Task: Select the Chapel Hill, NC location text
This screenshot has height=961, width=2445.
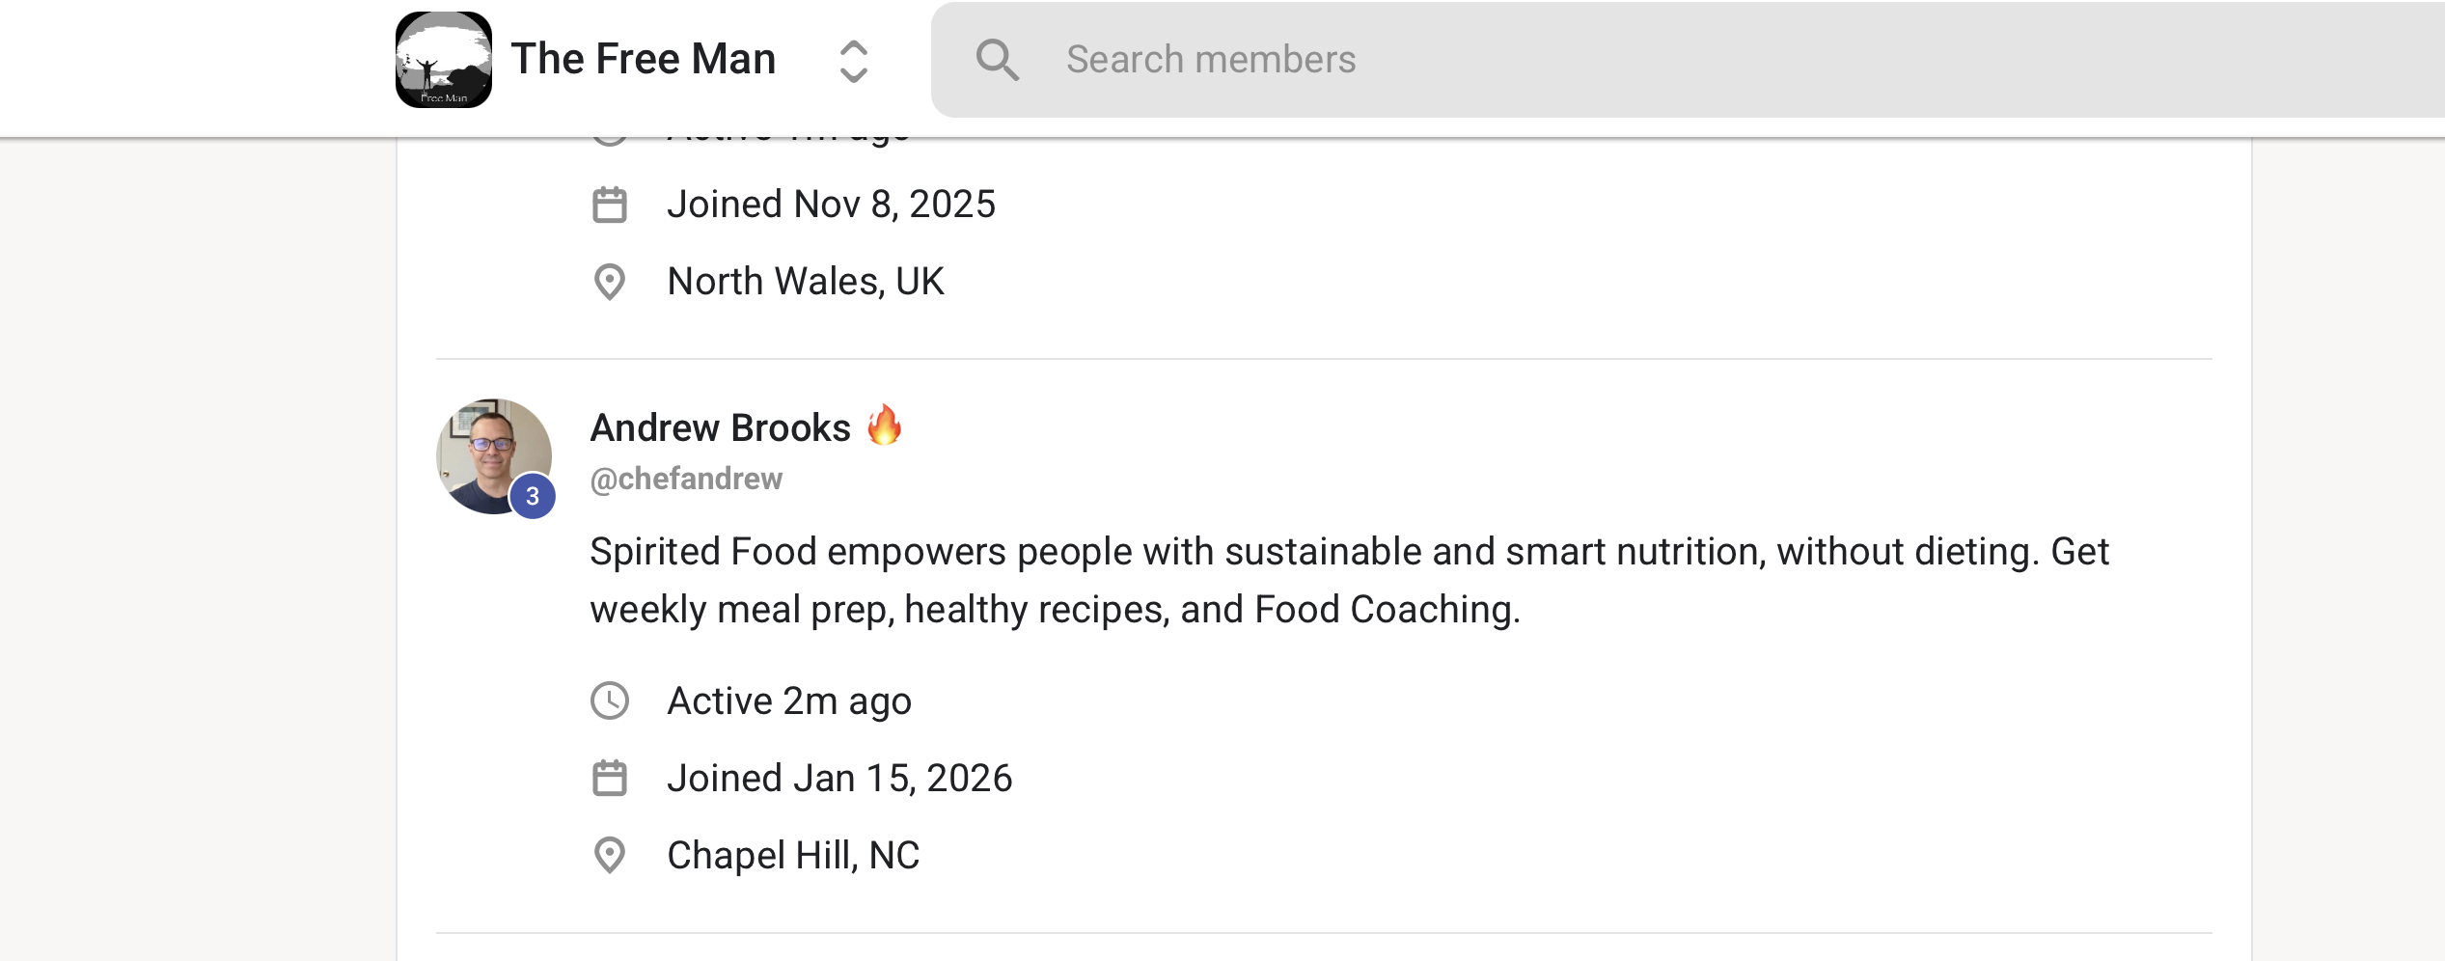Action: click(x=793, y=855)
